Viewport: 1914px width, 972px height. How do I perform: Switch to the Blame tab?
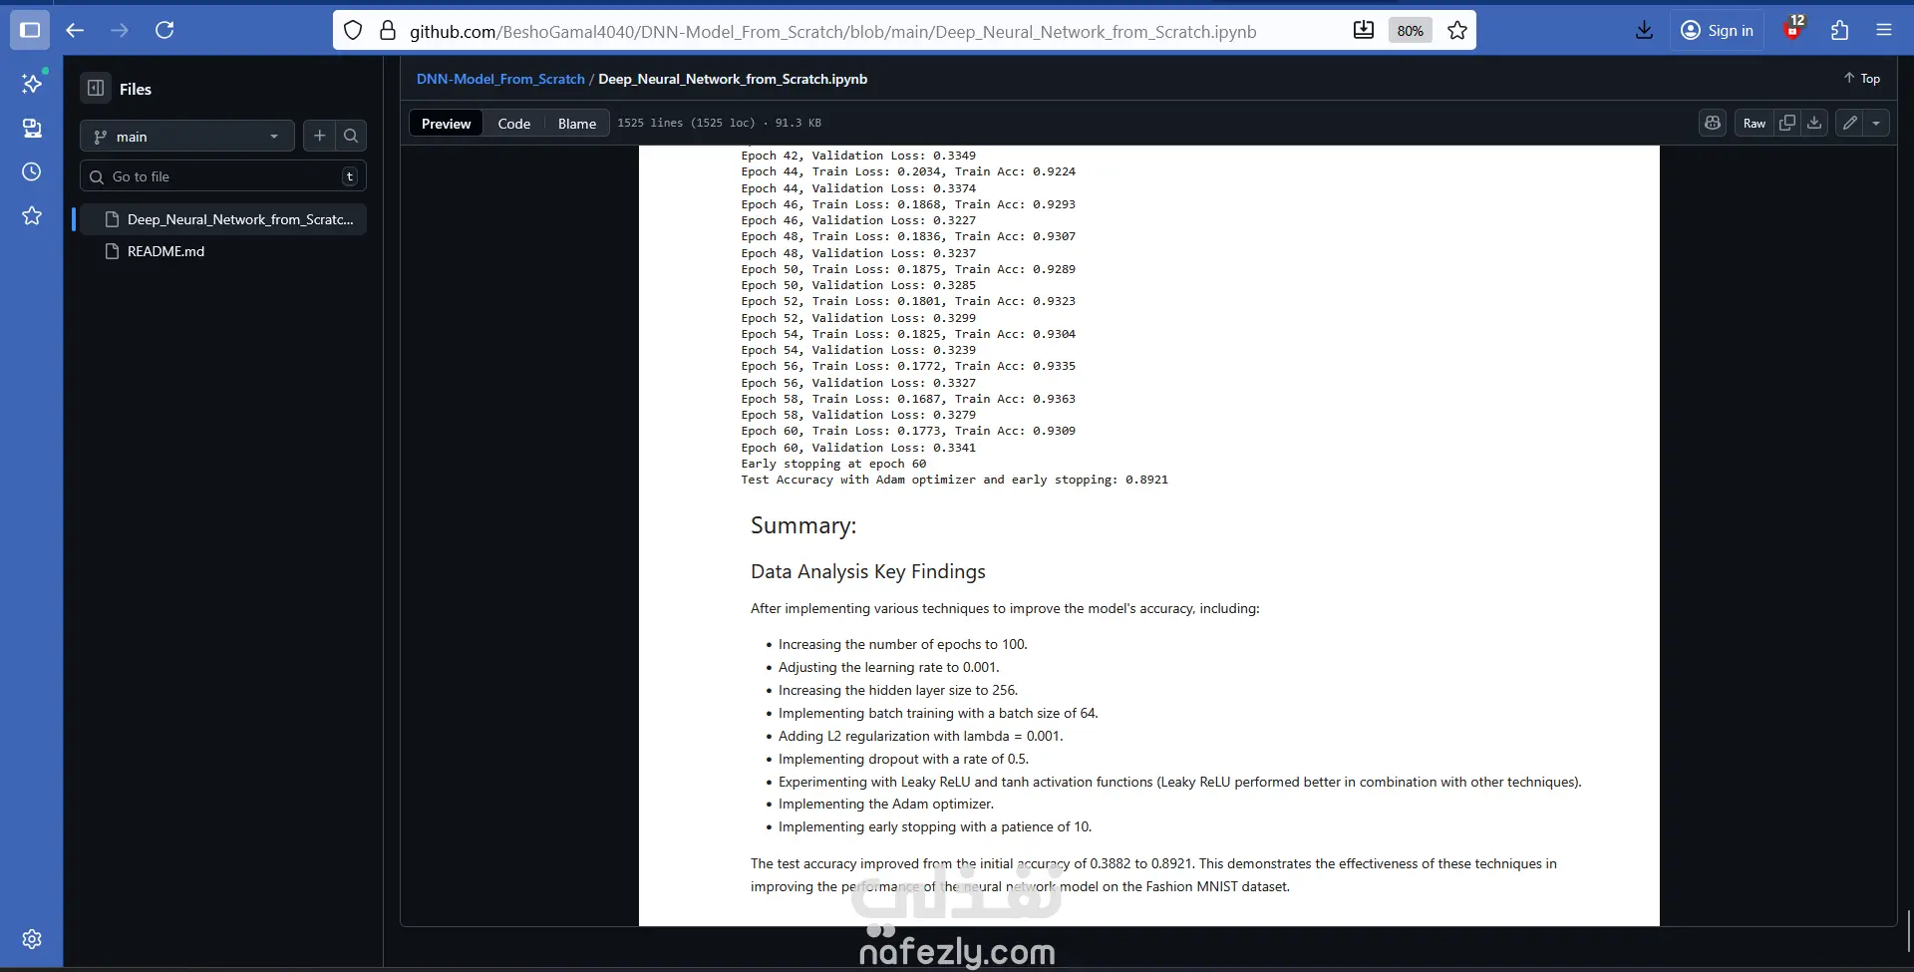pyautogui.click(x=577, y=124)
